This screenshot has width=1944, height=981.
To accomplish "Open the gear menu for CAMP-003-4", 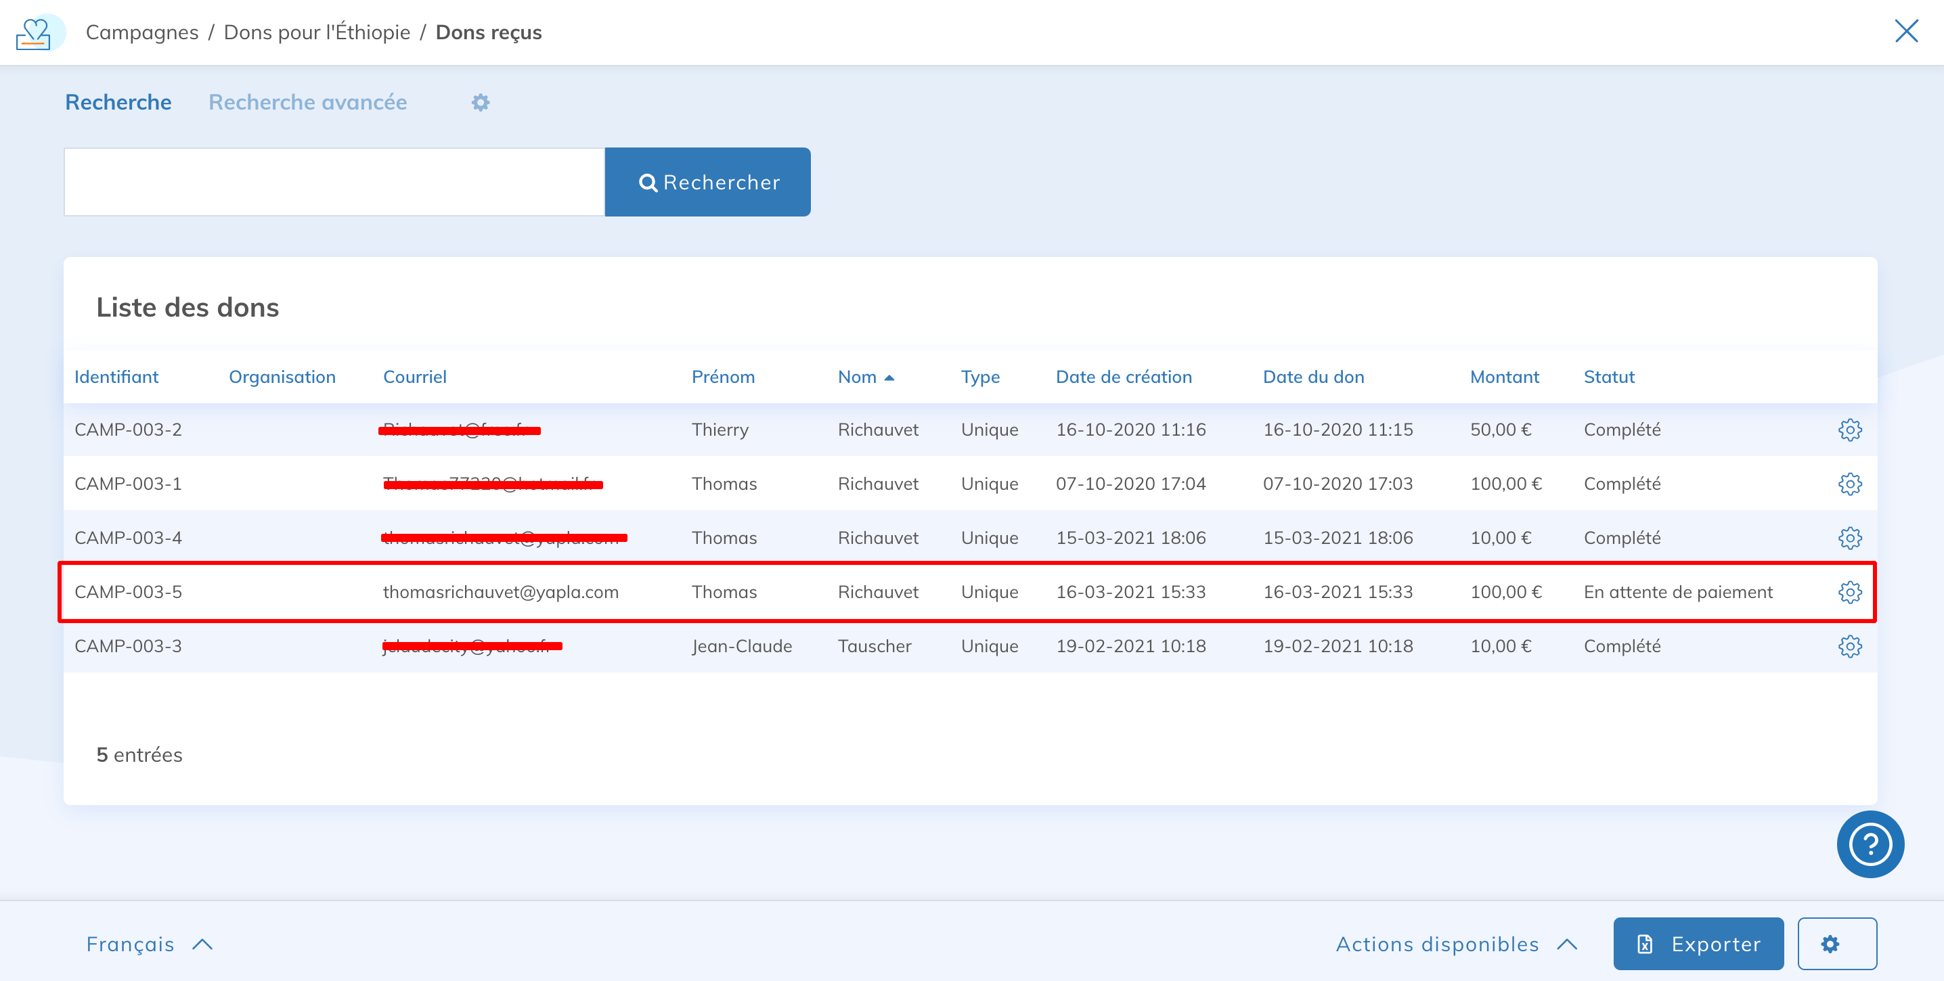I will point(1850,539).
